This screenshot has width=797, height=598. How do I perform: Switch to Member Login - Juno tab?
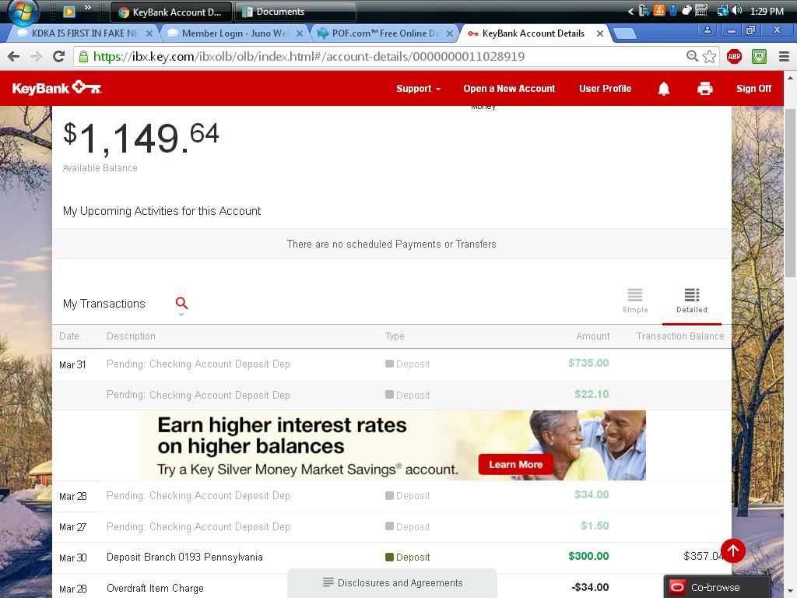235,33
